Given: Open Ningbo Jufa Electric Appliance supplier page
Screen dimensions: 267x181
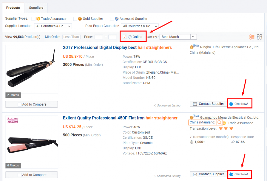Looking at the screenshot, I should point(229,47).
